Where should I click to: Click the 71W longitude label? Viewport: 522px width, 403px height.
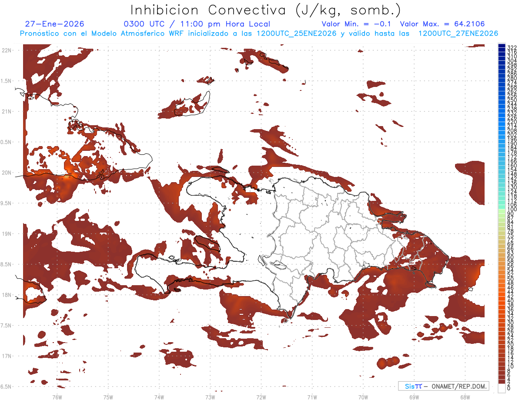tap(312, 397)
